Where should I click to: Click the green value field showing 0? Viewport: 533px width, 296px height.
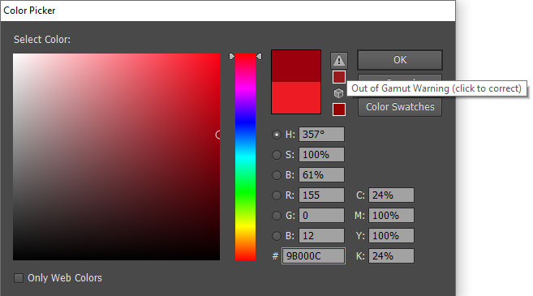[x=321, y=216]
